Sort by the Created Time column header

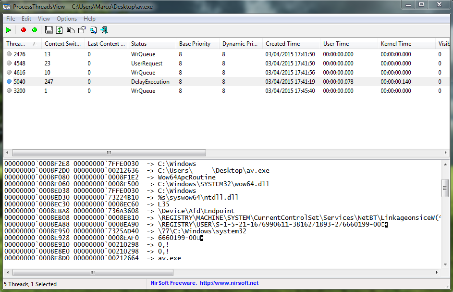pyautogui.click(x=291, y=44)
